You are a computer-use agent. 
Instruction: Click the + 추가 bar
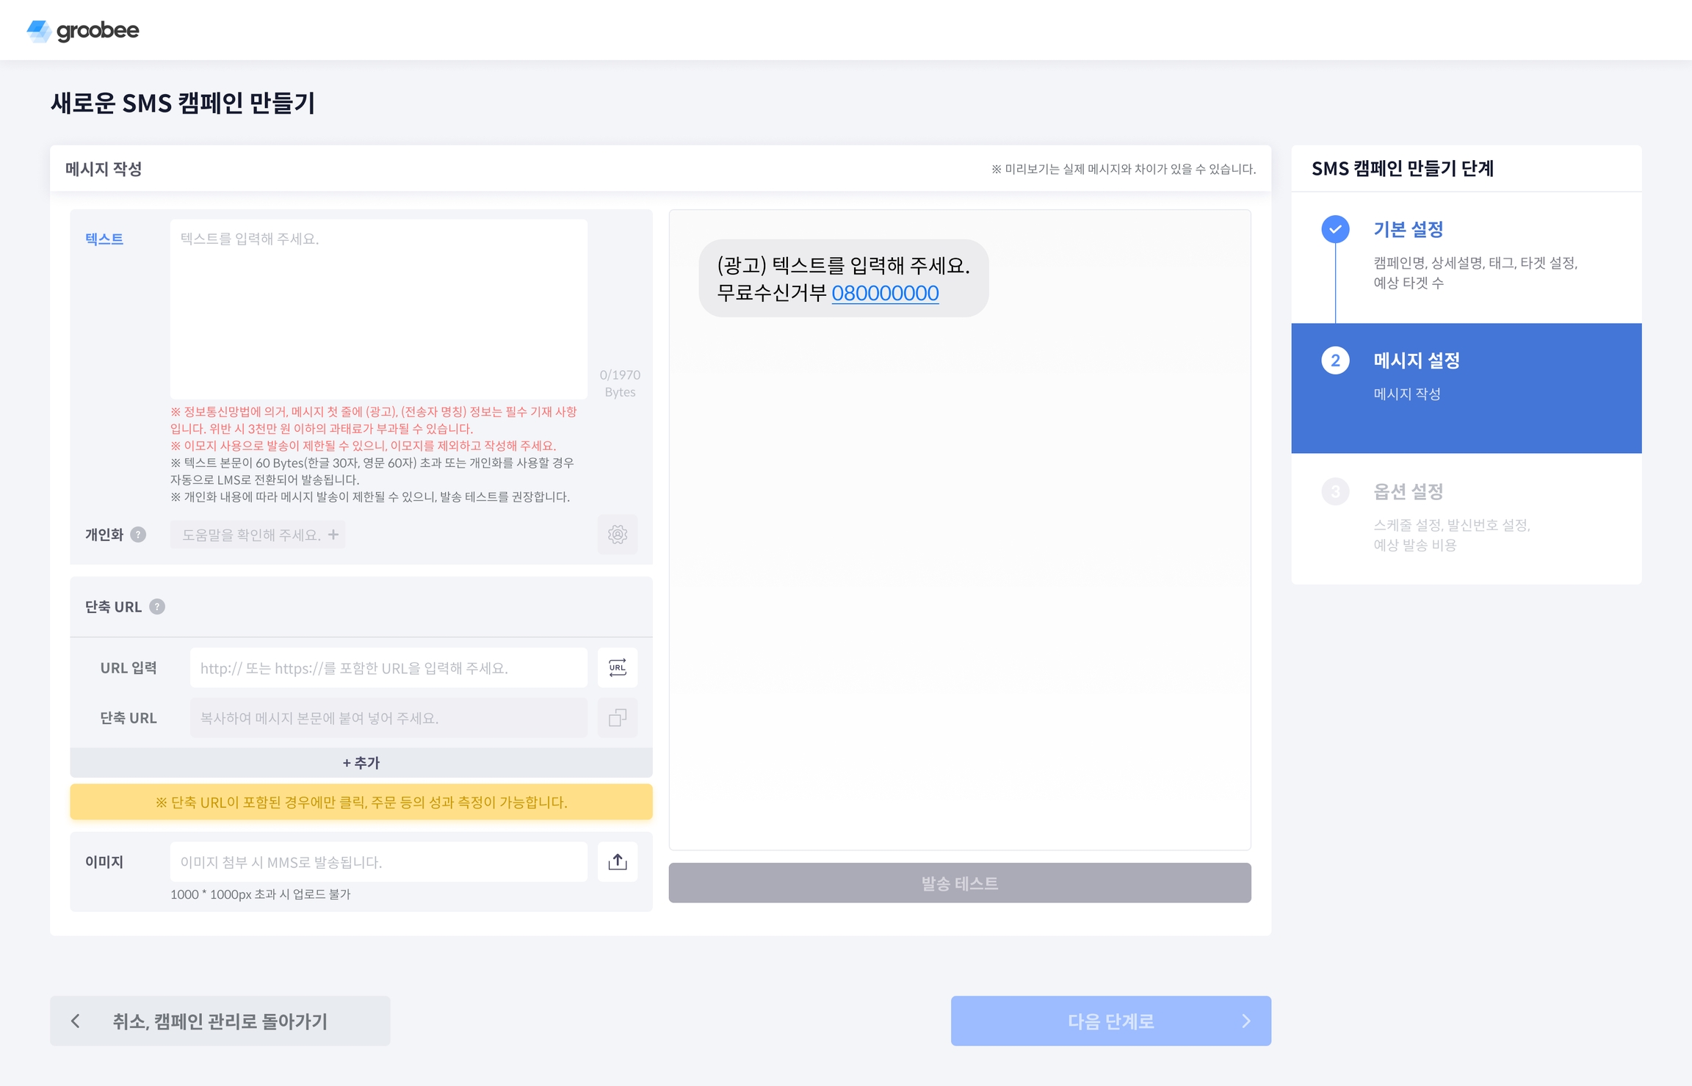click(x=361, y=762)
